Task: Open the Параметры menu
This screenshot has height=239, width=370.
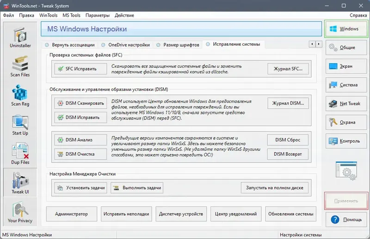Action: [x=98, y=15]
